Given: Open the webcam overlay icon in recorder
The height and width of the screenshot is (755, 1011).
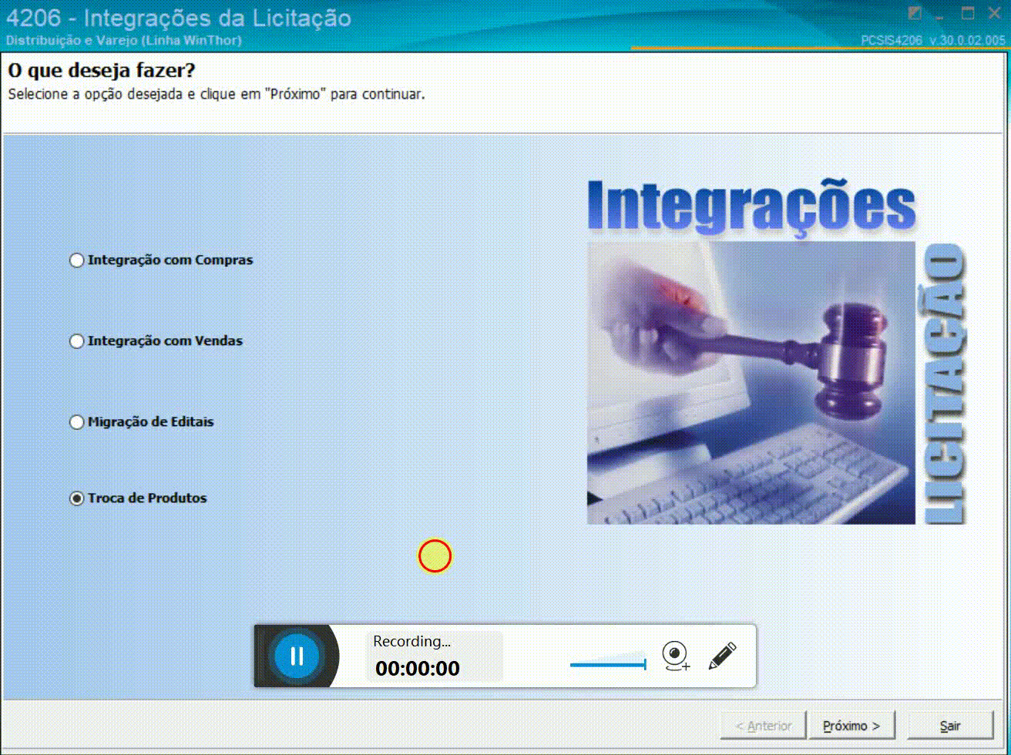Looking at the screenshot, I should pyautogui.click(x=676, y=656).
